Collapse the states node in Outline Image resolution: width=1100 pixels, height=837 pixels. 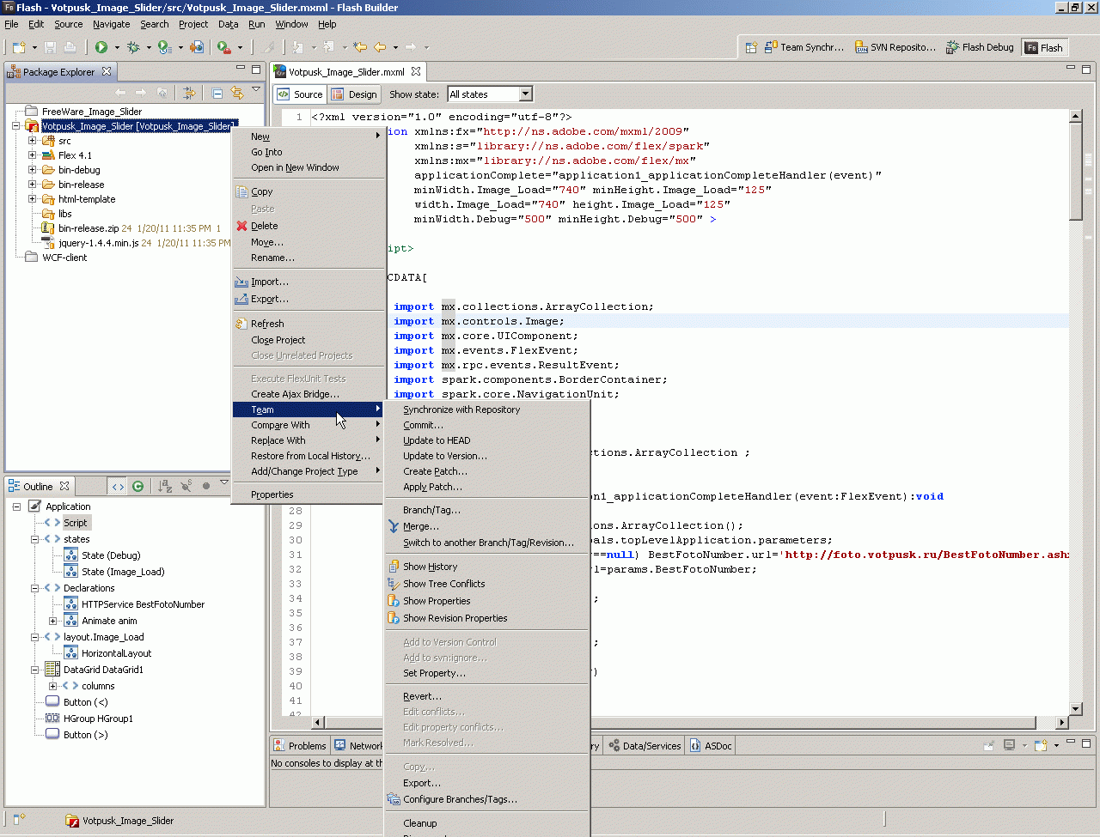pos(34,539)
